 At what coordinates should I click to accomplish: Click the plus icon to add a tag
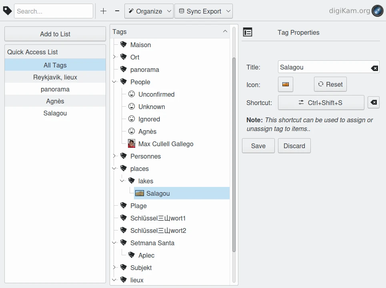coord(103,11)
